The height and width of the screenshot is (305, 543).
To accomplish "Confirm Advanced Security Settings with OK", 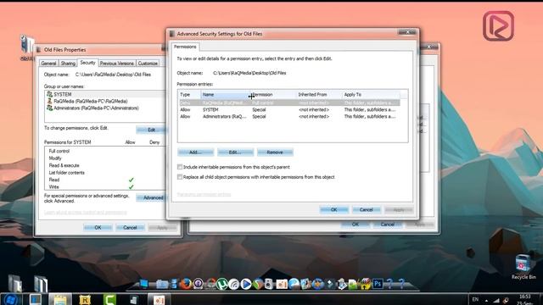I will coord(333,209).
